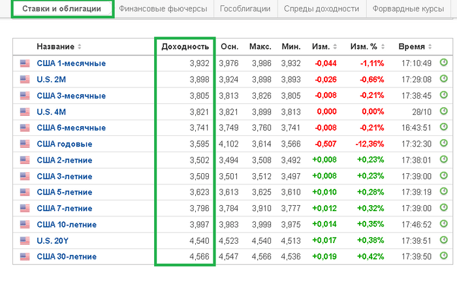Click the US flag beside США 5-летние
The width and height of the screenshot is (457, 281).
[x=25, y=192]
